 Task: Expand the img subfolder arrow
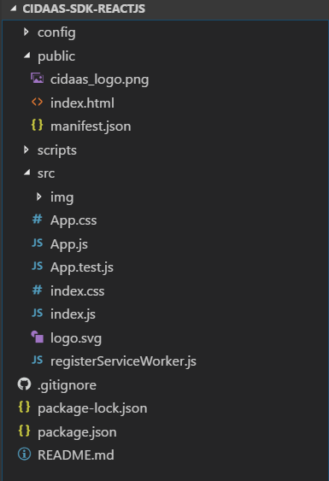(39, 197)
